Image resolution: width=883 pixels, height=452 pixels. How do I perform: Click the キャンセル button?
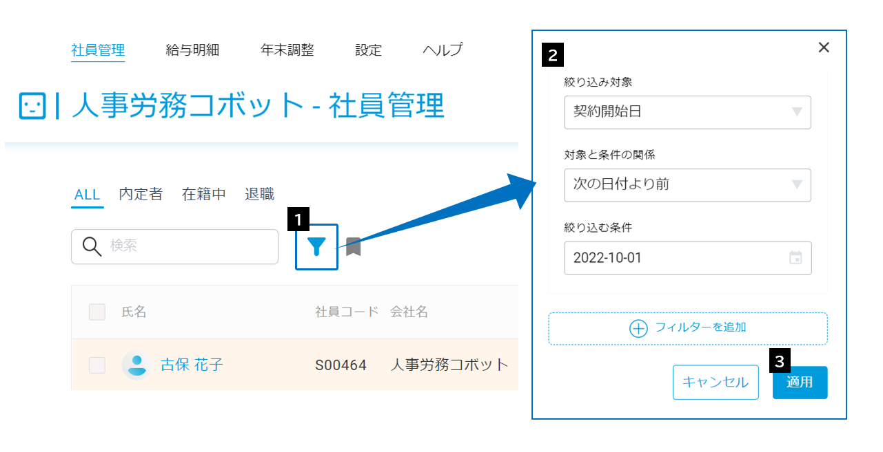tap(715, 383)
